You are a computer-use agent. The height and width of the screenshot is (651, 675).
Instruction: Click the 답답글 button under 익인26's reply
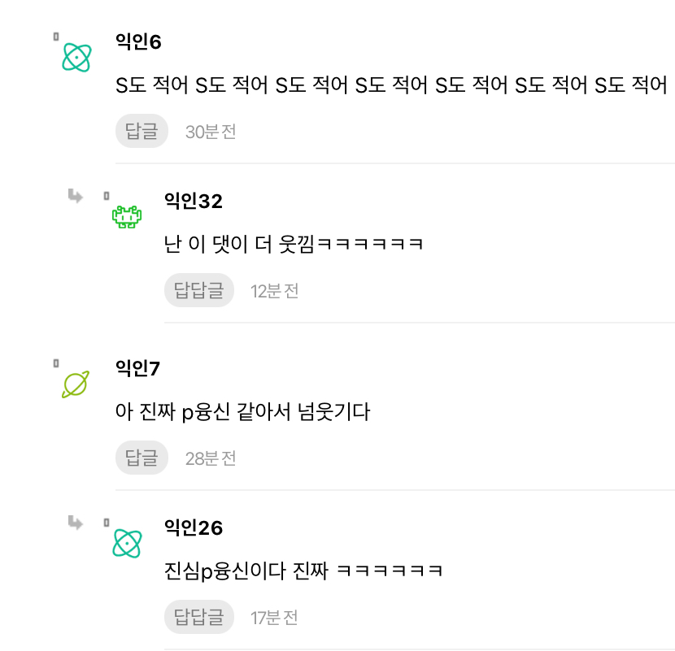click(199, 617)
